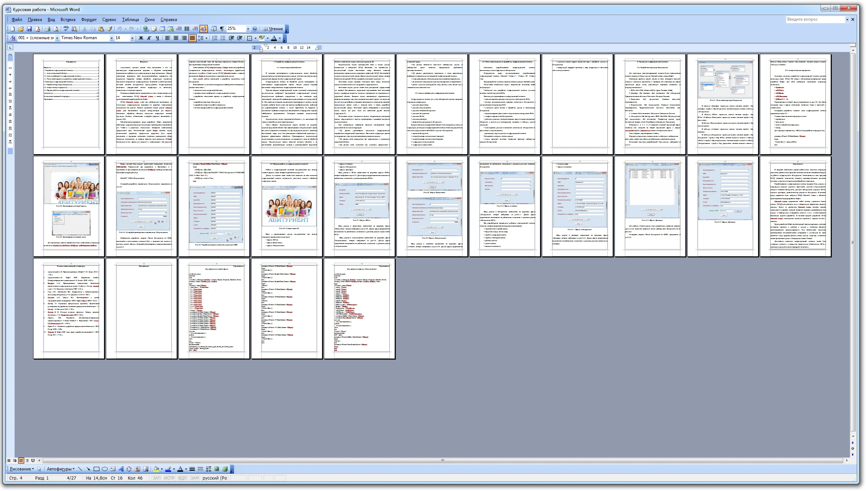Open the font size 14 dropdown
Image resolution: width=866 pixels, height=491 pixels.
[x=132, y=38]
